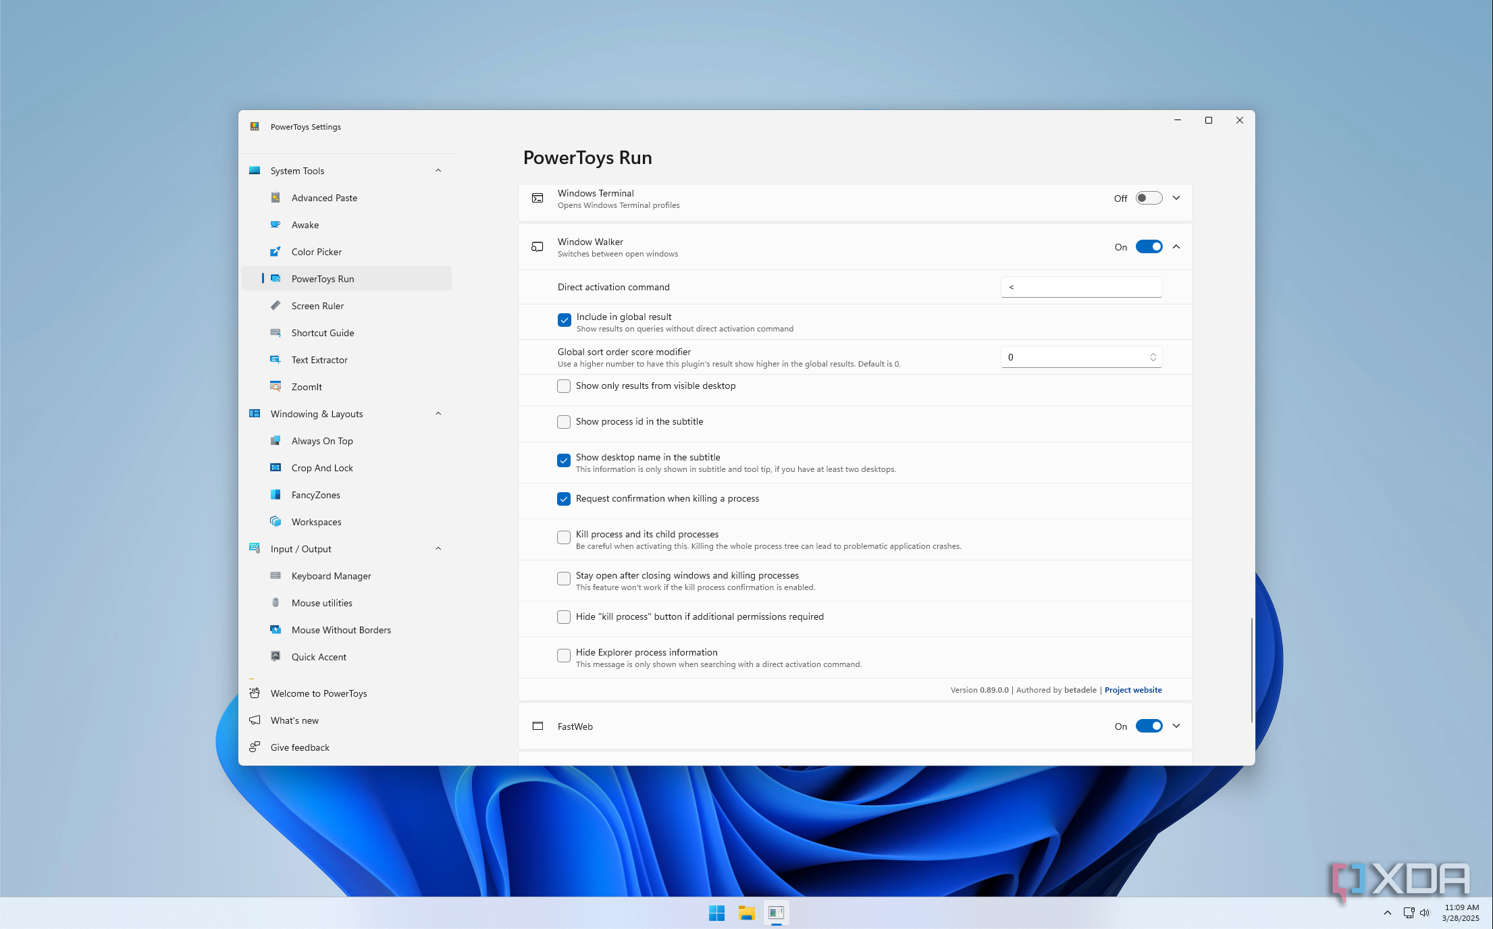Click the Workspaces icon

(x=276, y=522)
